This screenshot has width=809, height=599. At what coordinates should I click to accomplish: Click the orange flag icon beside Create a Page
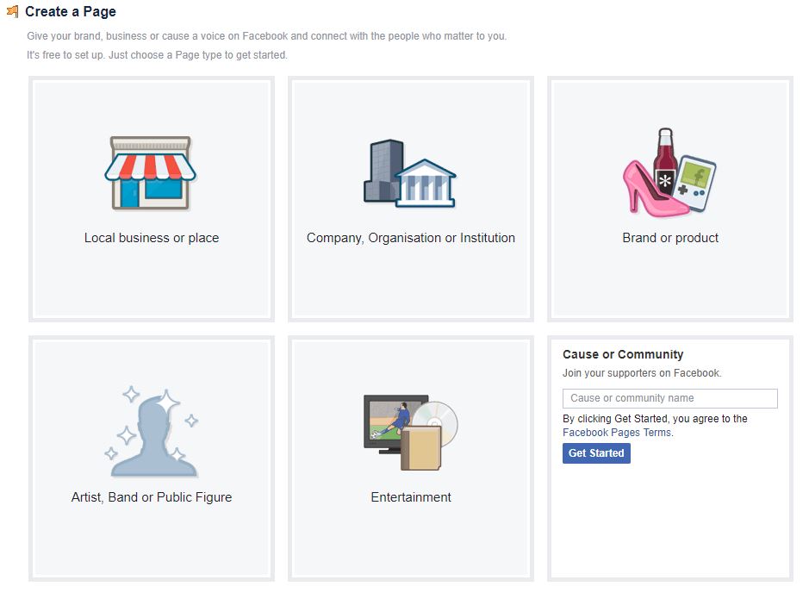[12, 11]
